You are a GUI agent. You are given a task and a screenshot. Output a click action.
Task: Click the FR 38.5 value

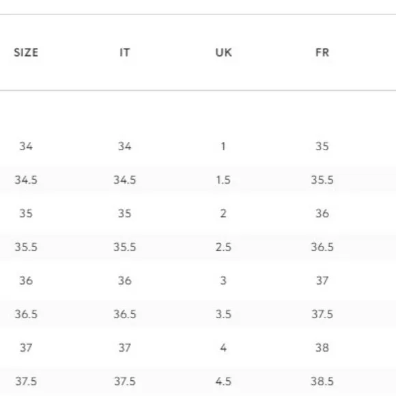coord(322,382)
